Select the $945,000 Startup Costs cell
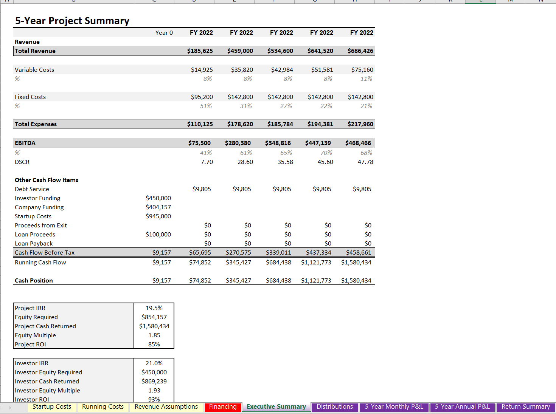556x414 pixels. (x=158, y=216)
